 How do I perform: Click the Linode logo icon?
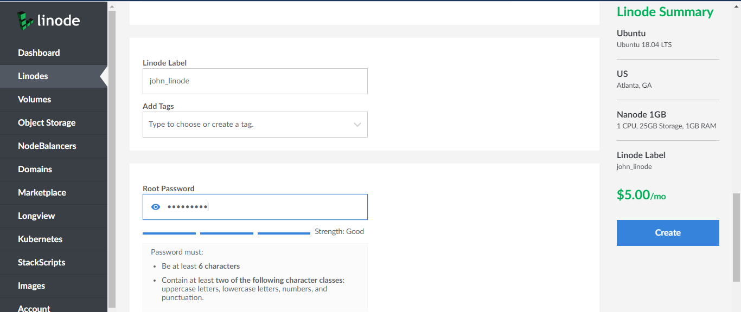[25, 21]
